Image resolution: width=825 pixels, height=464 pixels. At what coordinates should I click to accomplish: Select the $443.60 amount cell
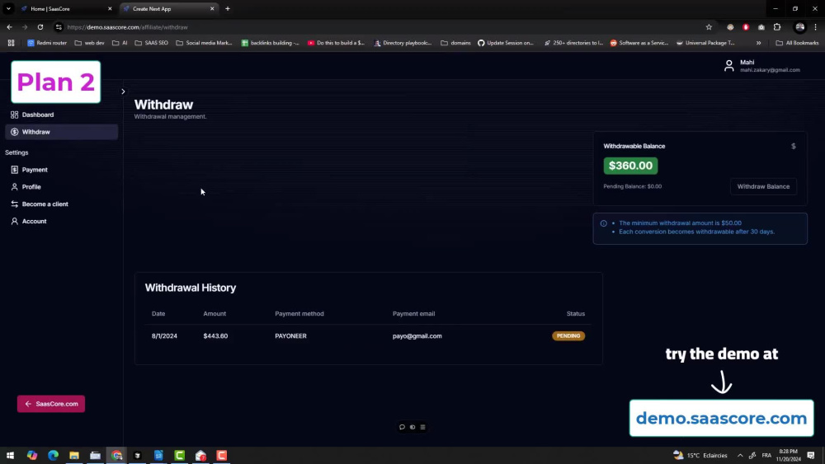[215, 335]
